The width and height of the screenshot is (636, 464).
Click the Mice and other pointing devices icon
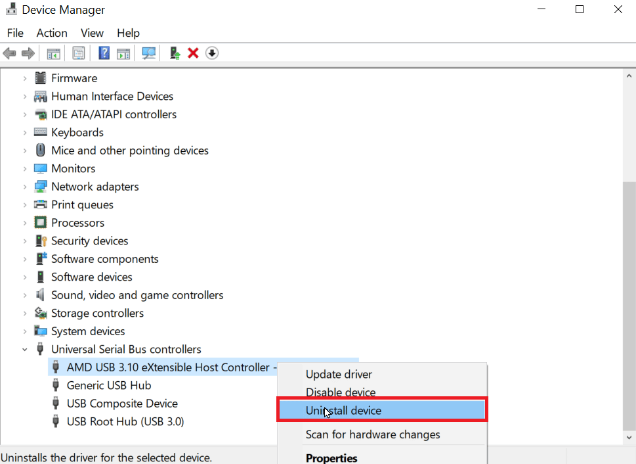click(41, 150)
